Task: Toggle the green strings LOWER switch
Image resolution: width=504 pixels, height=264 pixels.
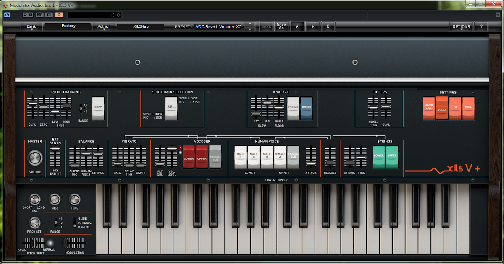Action: 379,157
